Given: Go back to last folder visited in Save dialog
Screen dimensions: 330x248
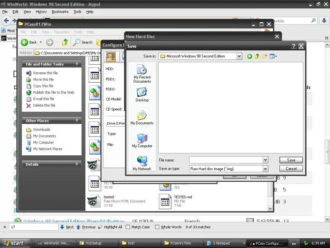Looking at the screenshot, I should point(249,56).
